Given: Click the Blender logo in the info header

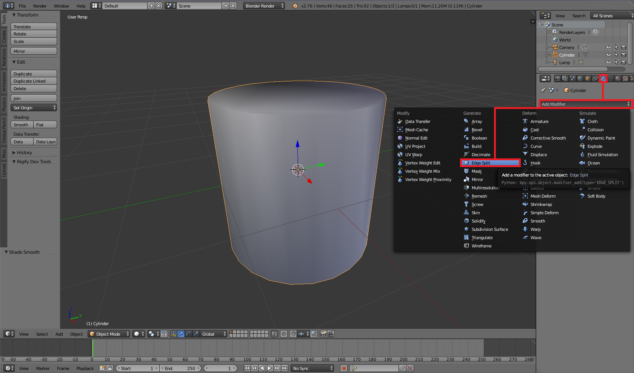Looking at the screenshot, I should pyautogui.click(x=295, y=6).
